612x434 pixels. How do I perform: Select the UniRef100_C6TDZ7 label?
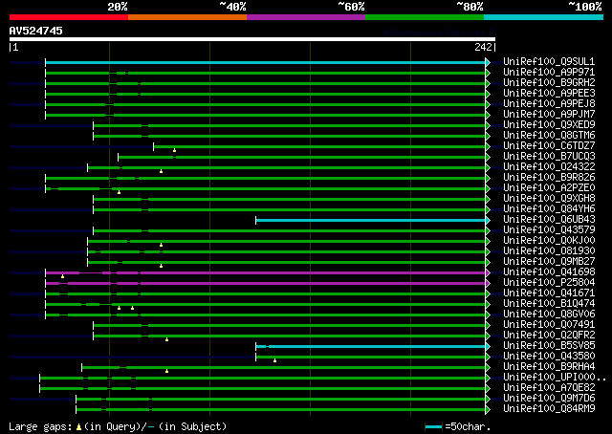pyautogui.click(x=549, y=146)
